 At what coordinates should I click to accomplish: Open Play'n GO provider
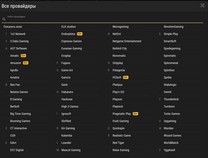point(118,92)
